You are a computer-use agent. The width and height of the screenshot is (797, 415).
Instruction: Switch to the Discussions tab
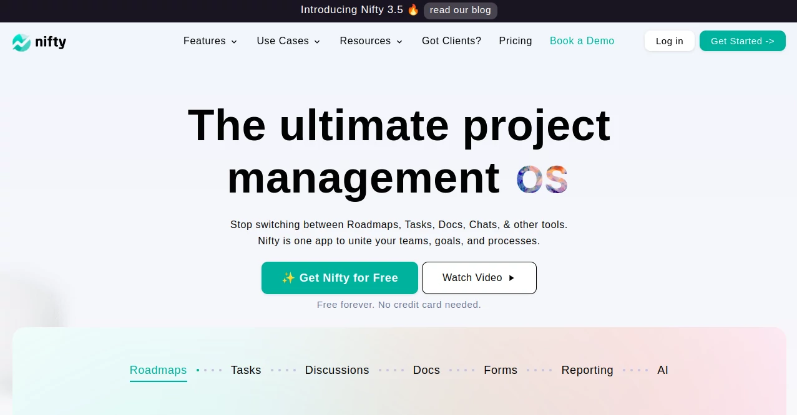click(337, 370)
